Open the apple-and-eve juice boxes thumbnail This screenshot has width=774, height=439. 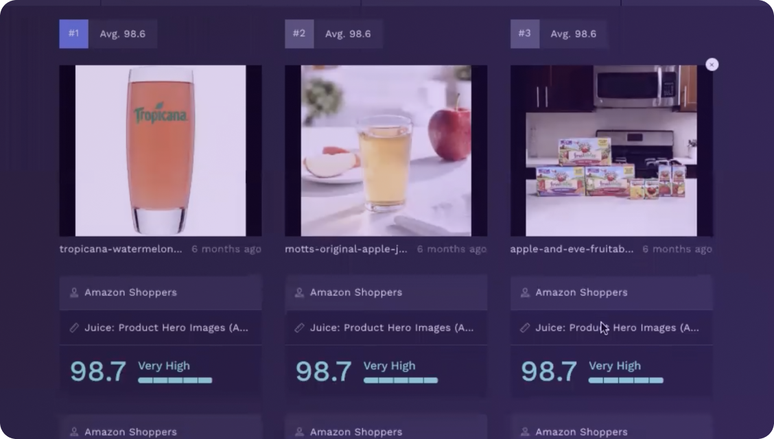[611, 150]
